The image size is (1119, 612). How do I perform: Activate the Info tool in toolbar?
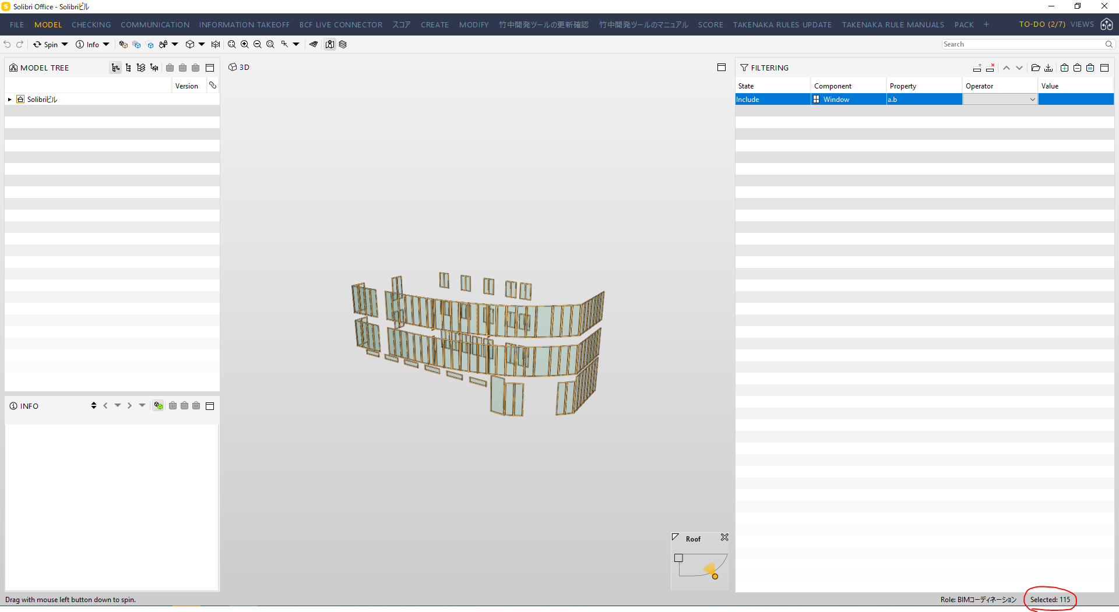(x=87, y=44)
